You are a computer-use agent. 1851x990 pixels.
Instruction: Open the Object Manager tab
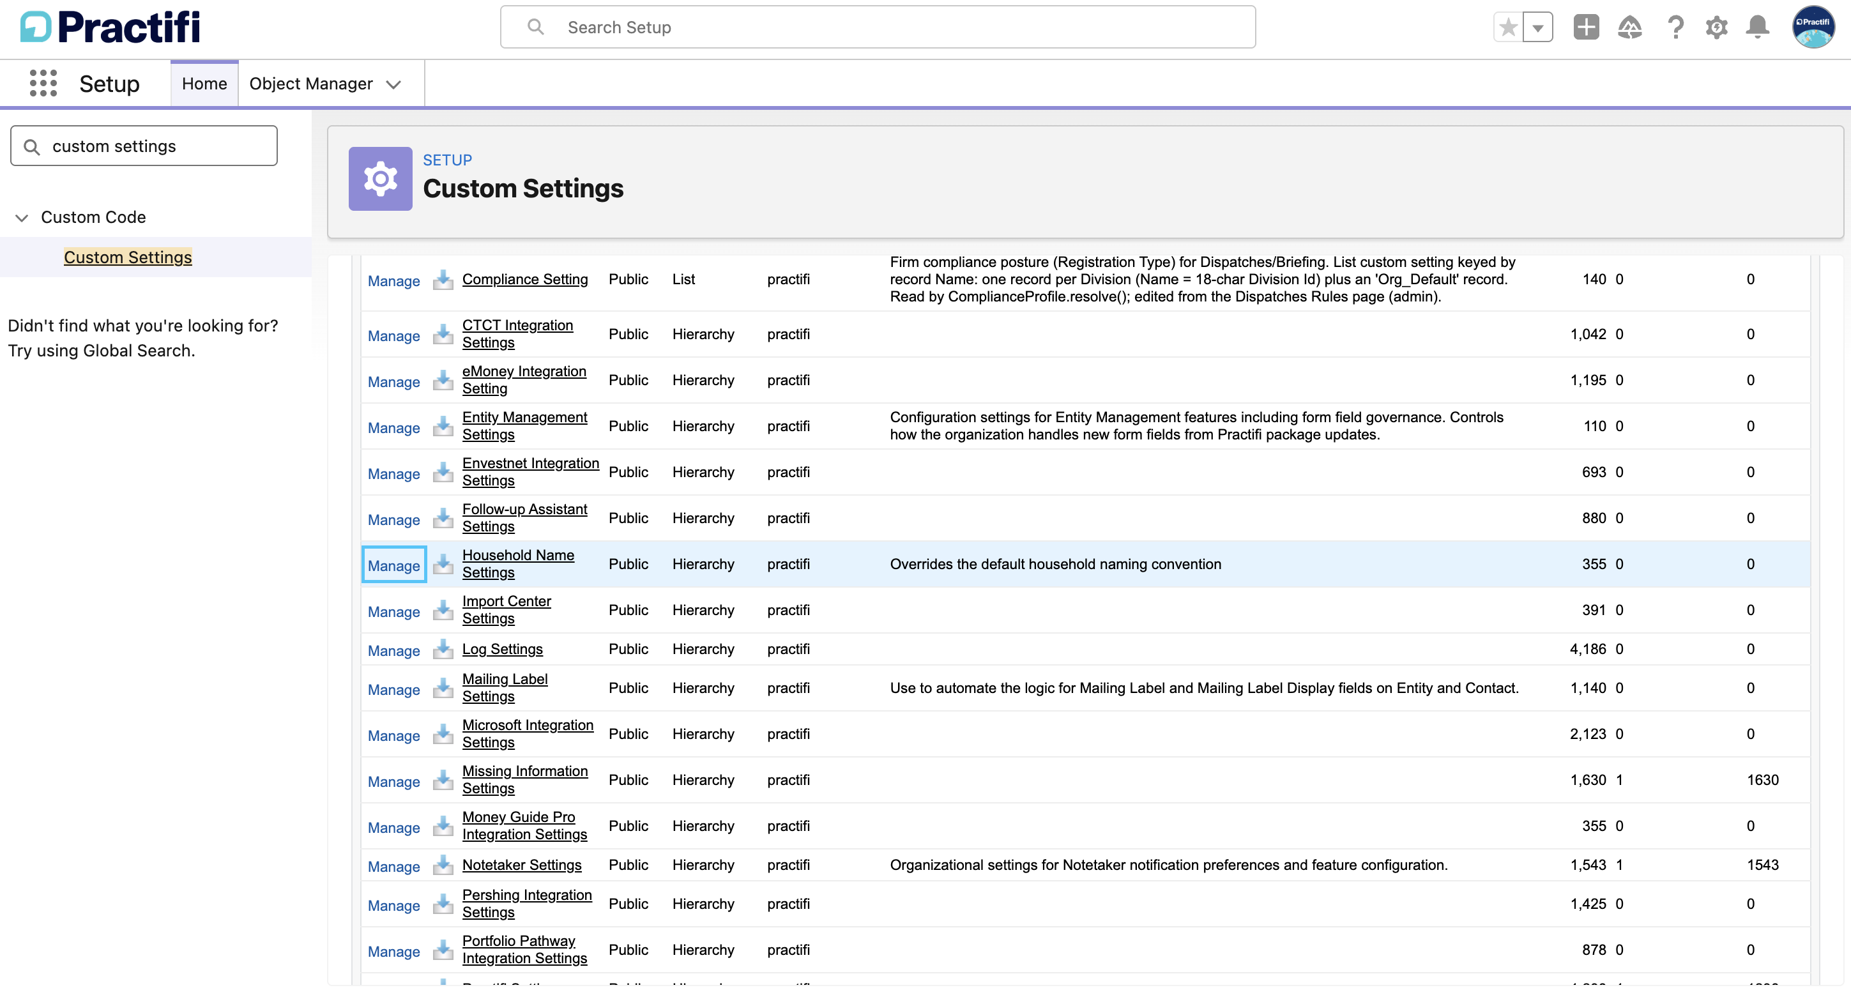tap(310, 83)
